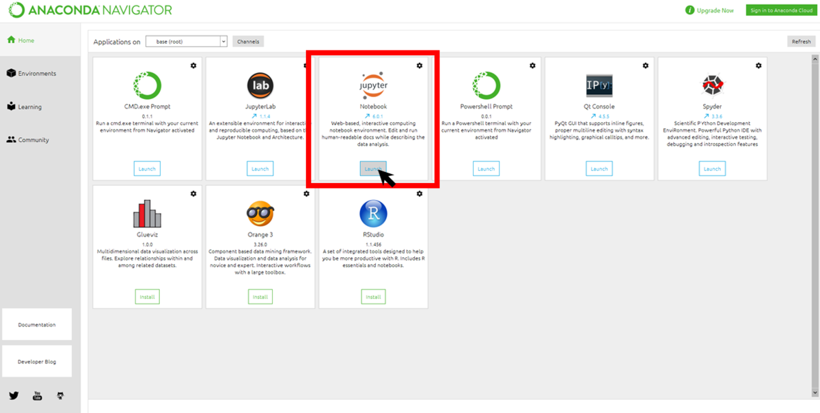This screenshot has height=413, width=820.
Task: Click the Spyder app icon
Action: (x=712, y=85)
